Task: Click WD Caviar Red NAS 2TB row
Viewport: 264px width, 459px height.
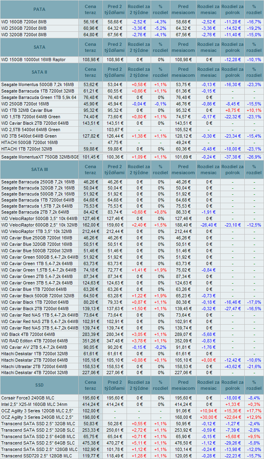Action: (x=39, y=321)
